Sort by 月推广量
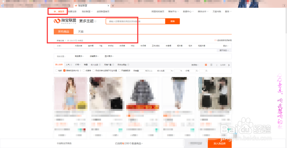The image size is (287, 148). 108,65
